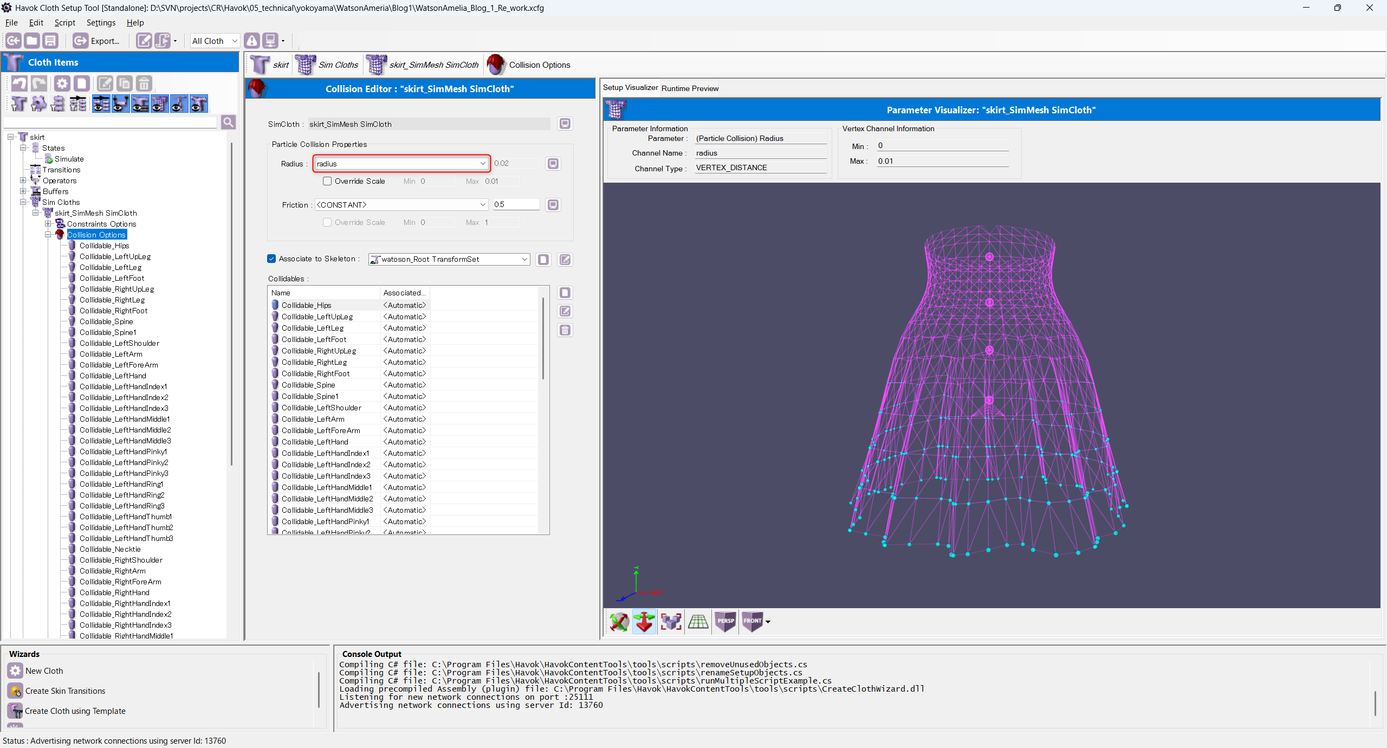Toggle the stacked operators filter icon
Viewport: 1387px width, 748px height.
click(x=58, y=104)
